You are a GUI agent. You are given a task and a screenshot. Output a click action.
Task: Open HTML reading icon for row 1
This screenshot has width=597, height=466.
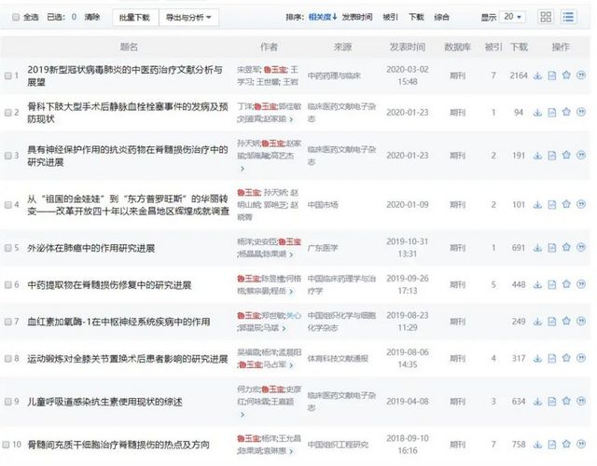551,75
